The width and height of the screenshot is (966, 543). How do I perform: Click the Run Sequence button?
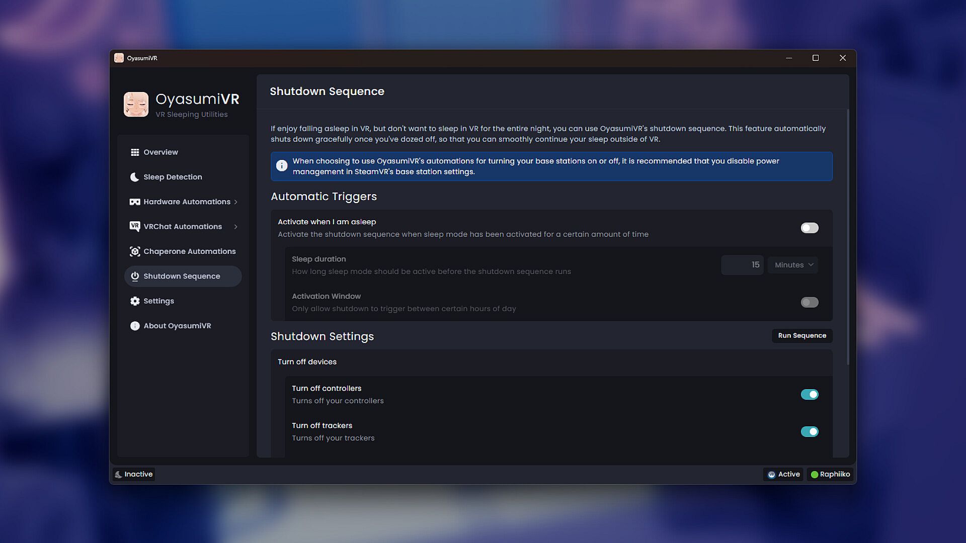click(802, 335)
